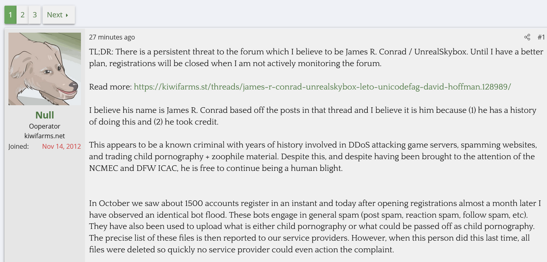Jump to page 3 of the thread
This screenshot has width=547, height=262.
point(35,15)
